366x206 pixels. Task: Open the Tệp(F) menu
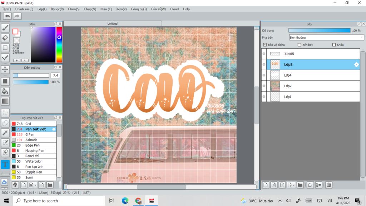[x=6, y=9]
